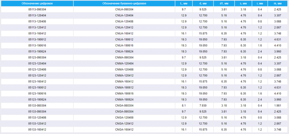Viewport: 289px width, 134px height.
Task: Select cell CNMA-190624
Action: (x=124, y=100)
